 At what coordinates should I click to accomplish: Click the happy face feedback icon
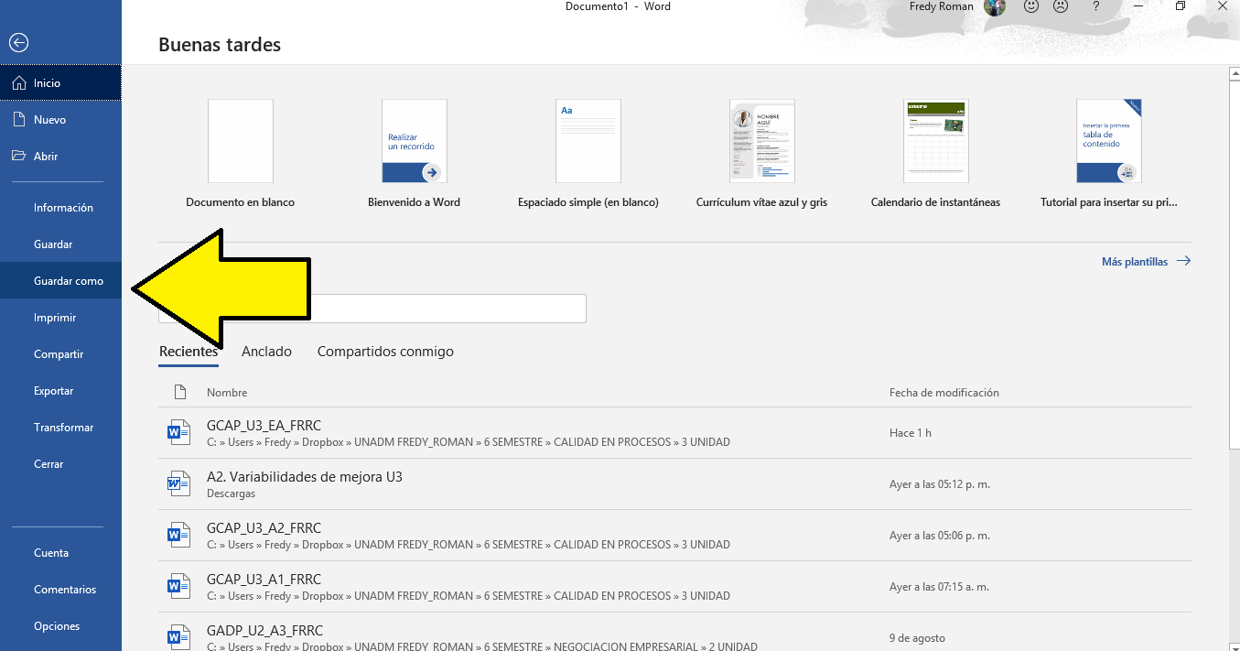(1030, 7)
